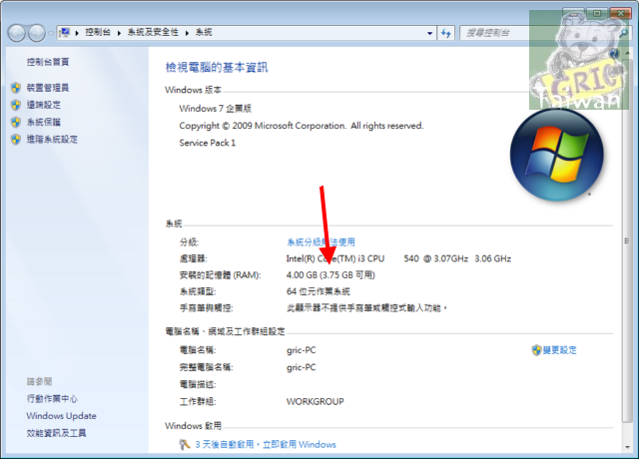Open the address bar history dropdown
Viewport: 639px width, 459px height.
tap(429, 33)
